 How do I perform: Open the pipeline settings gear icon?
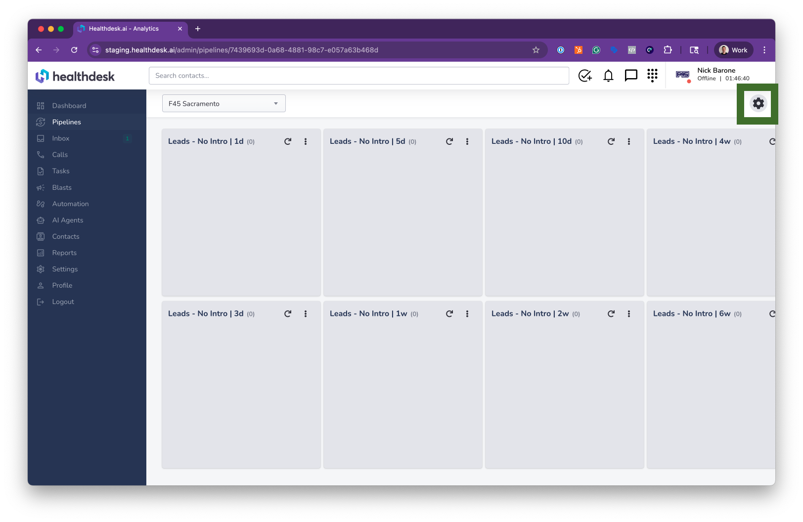pos(758,103)
